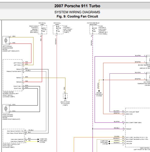Click 'FAN FINAL STAGE TERM 15' label

coord(15,133)
